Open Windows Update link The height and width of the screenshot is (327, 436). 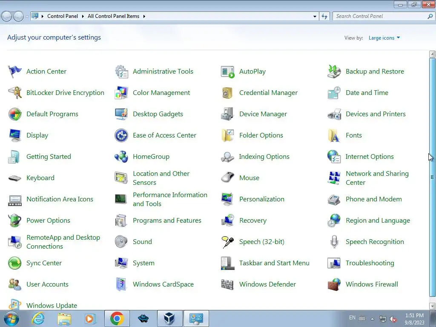pos(52,306)
